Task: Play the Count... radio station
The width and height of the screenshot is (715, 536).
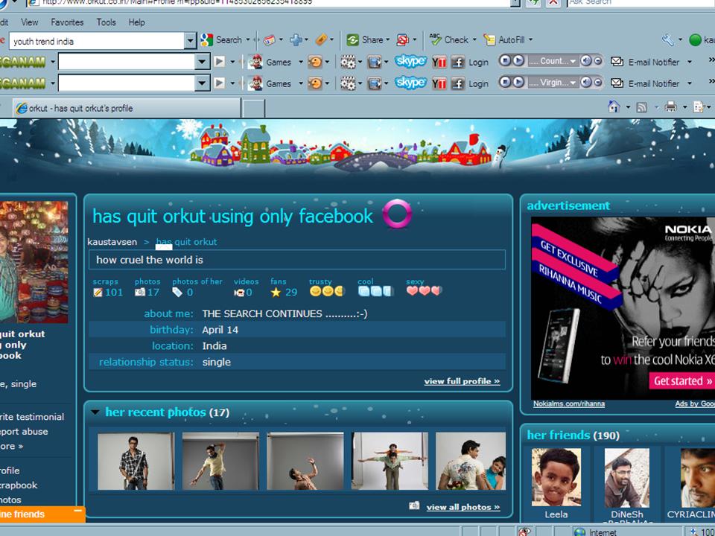Action: (x=518, y=60)
